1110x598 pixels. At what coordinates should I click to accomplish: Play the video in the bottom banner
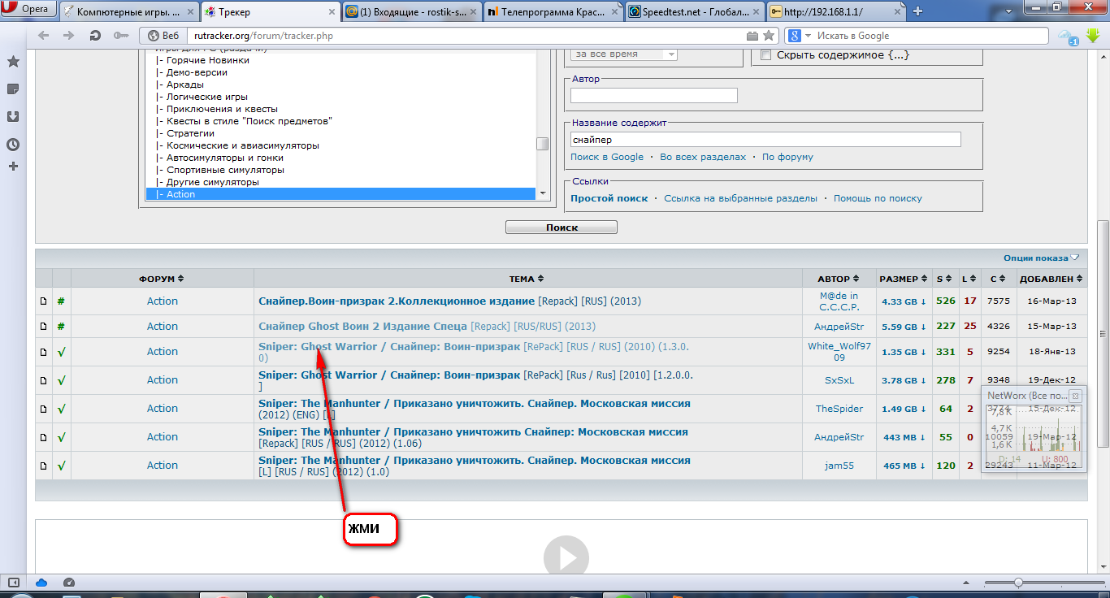[566, 557]
